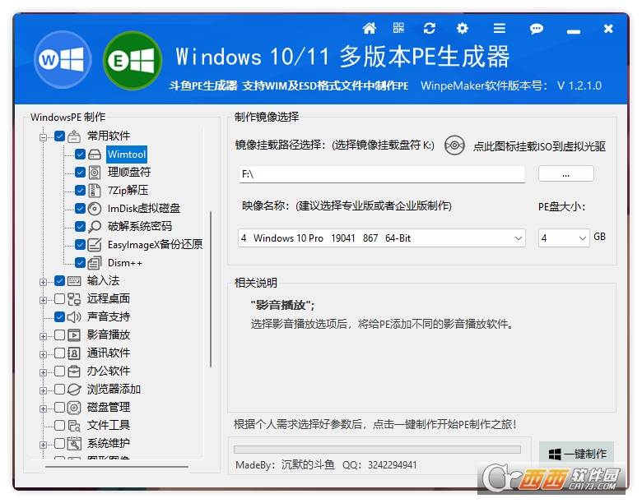This screenshot has width=642, height=503.
Task: Select the 系统维护 tree item
Action: click(108, 444)
